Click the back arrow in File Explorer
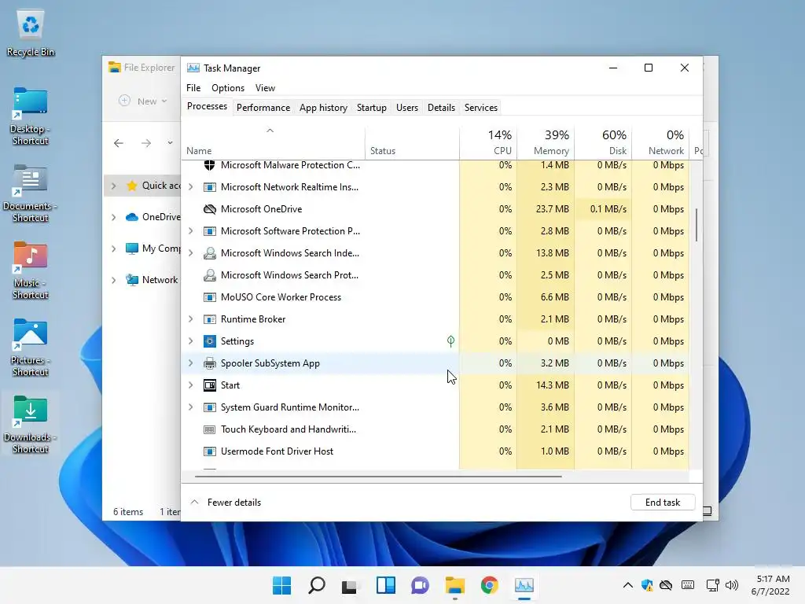This screenshot has width=805, height=604. [x=119, y=143]
